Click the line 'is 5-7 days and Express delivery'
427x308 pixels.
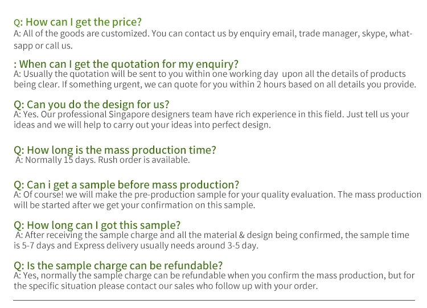[136, 245]
